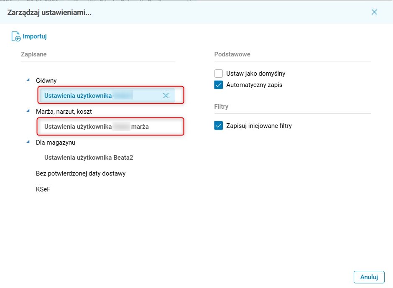Uncheck Zapisuj inicjowane filtry

(x=219, y=126)
